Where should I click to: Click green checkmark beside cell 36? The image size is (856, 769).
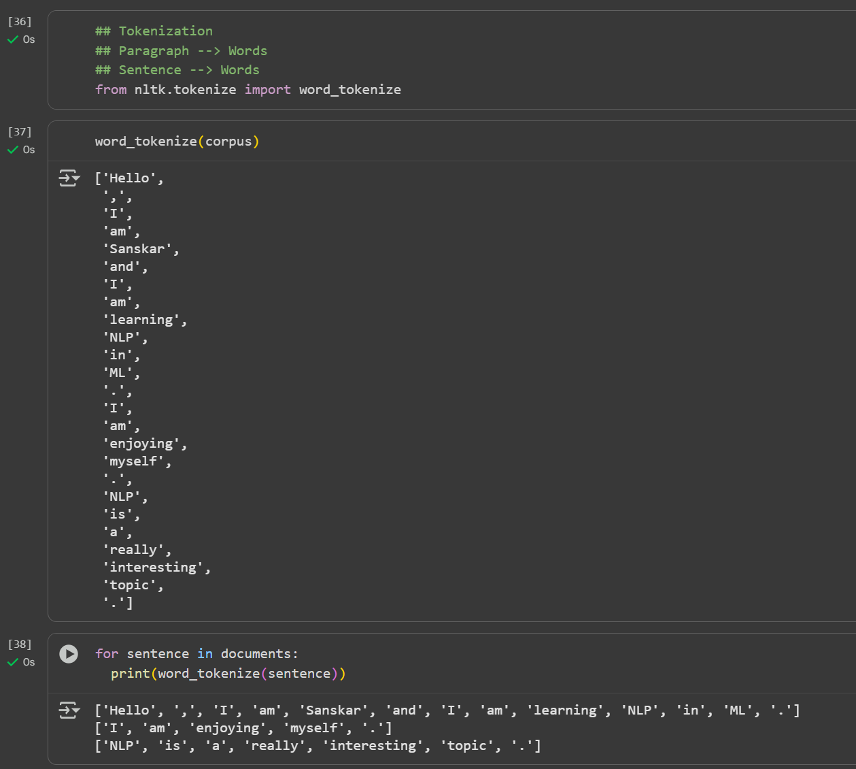point(12,40)
